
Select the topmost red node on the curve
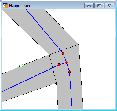(x=63, y=53)
